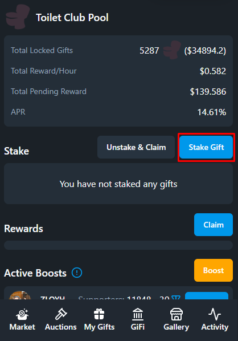Click Active Boosts info icon

tap(77, 273)
